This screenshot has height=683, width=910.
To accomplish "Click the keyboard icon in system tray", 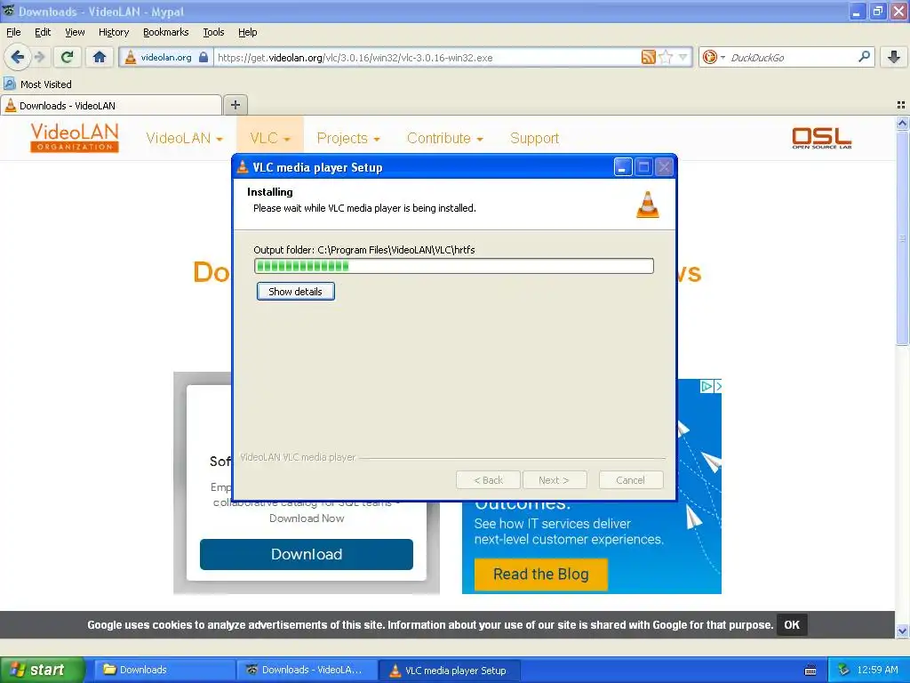I will [810, 671].
